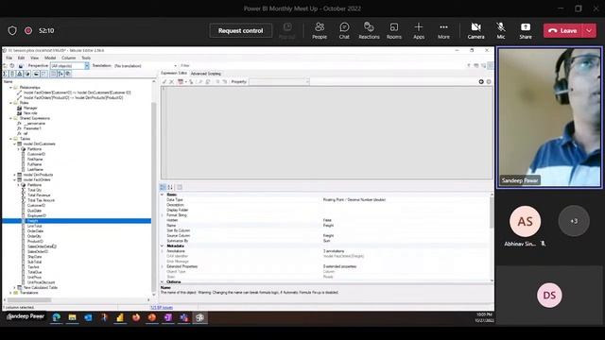This screenshot has width=605, height=340.
Task: Expand the model DimProducts table
Action: [15, 175]
